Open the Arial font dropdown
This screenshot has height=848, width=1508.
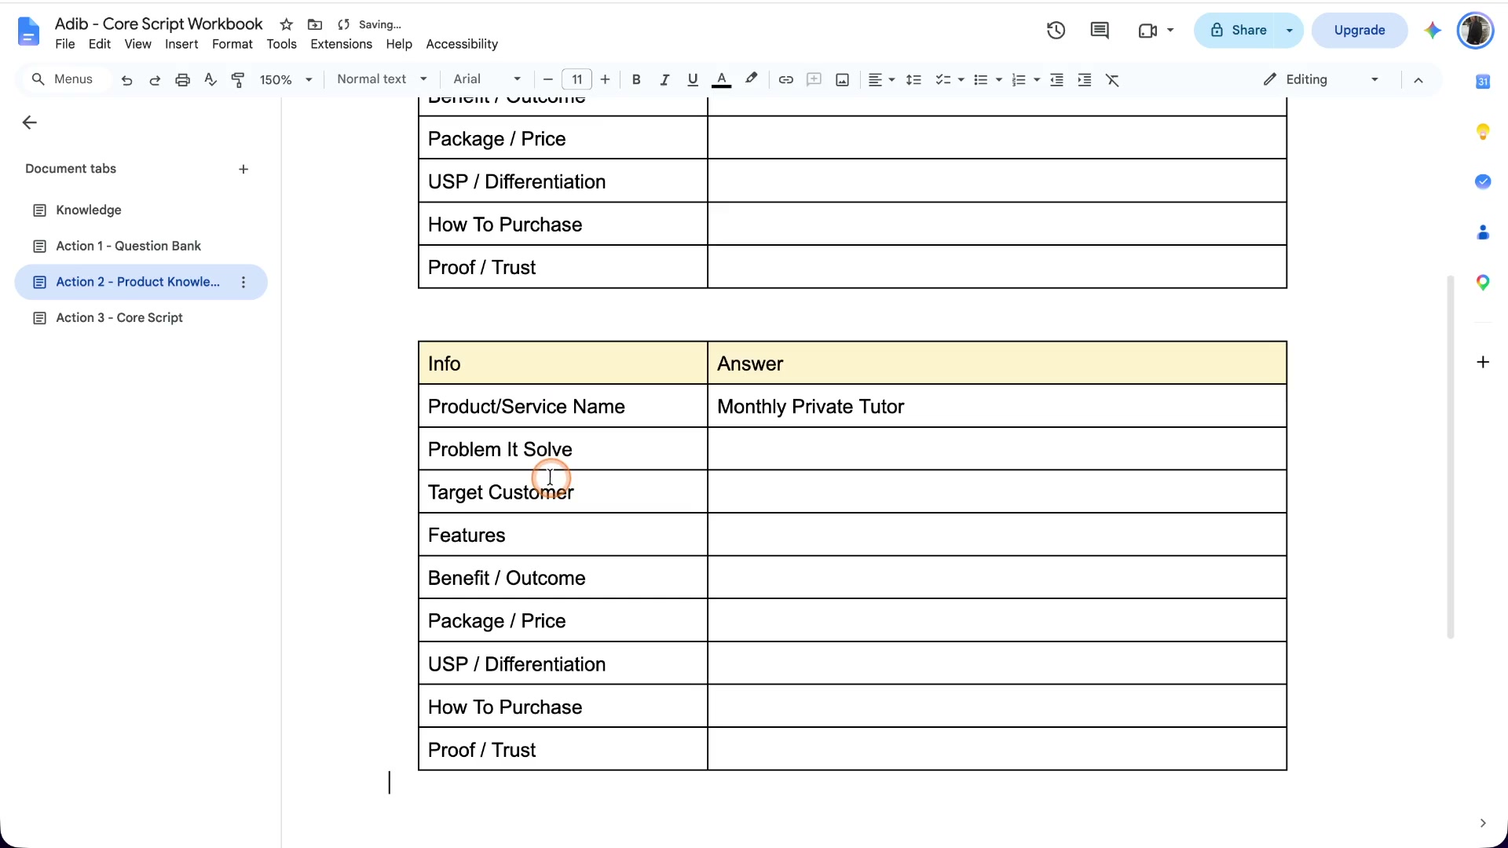click(x=487, y=79)
